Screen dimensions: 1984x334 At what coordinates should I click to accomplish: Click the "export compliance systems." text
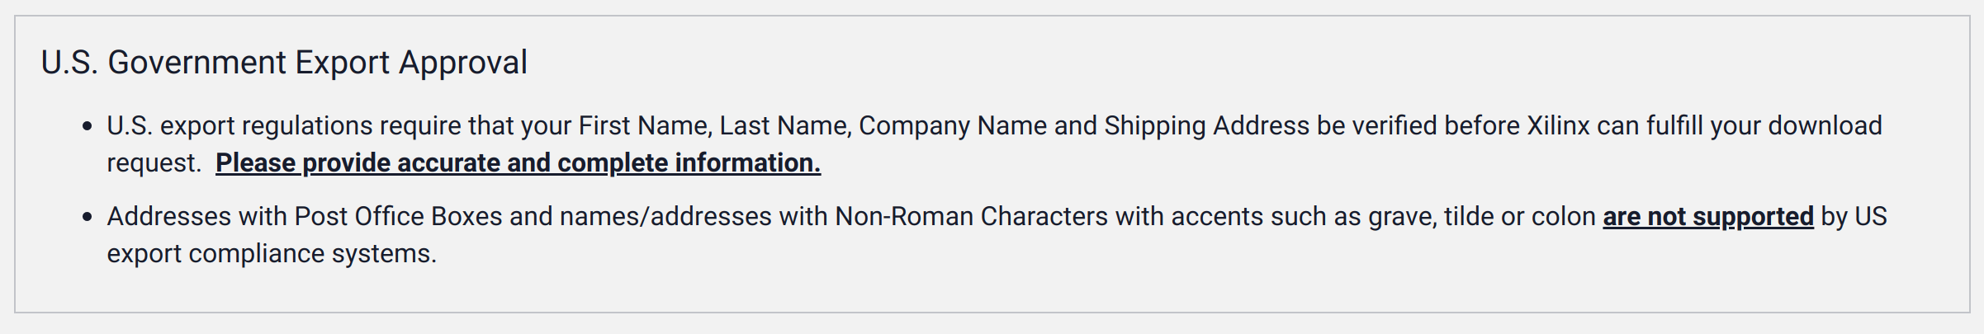(x=272, y=254)
